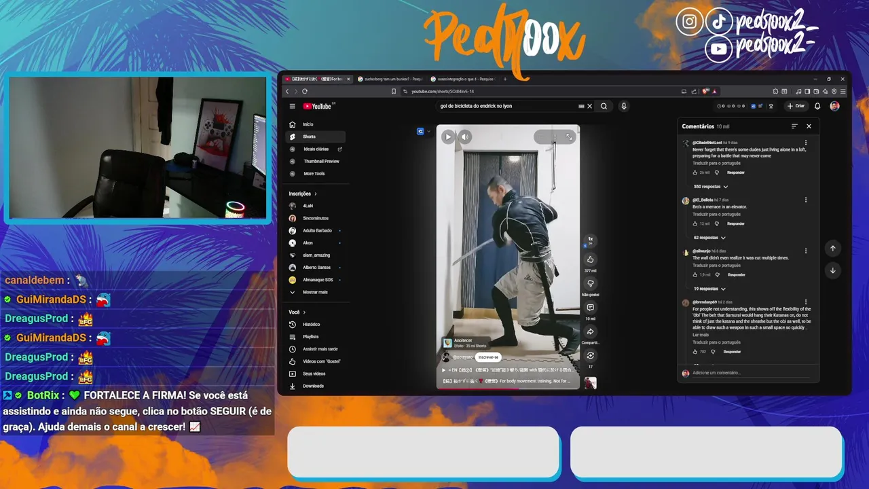Open the on-screen keyboard icon in search

click(581, 106)
